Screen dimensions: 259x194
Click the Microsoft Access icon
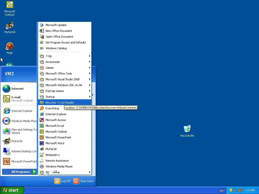(x=42, y=120)
